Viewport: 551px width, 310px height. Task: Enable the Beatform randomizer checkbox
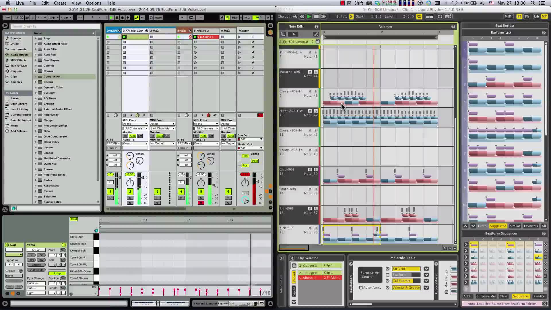pos(387,275)
